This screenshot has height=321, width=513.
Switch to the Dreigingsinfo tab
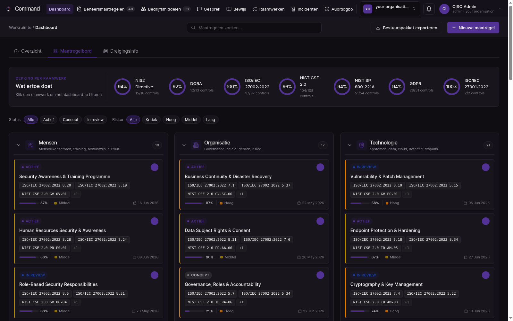pos(121,51)
